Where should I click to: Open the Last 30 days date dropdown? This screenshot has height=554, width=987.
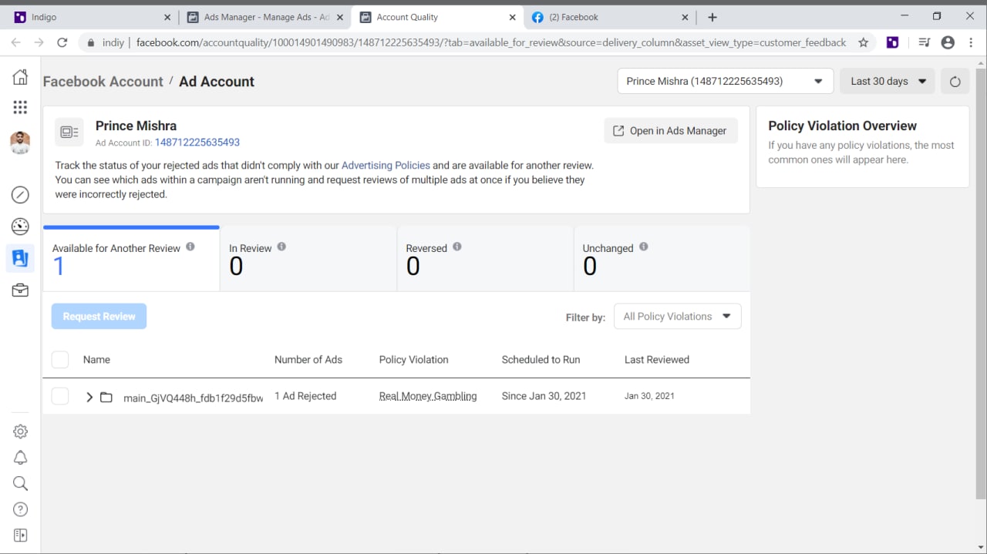pyautogui.click(x=888, y=81)
